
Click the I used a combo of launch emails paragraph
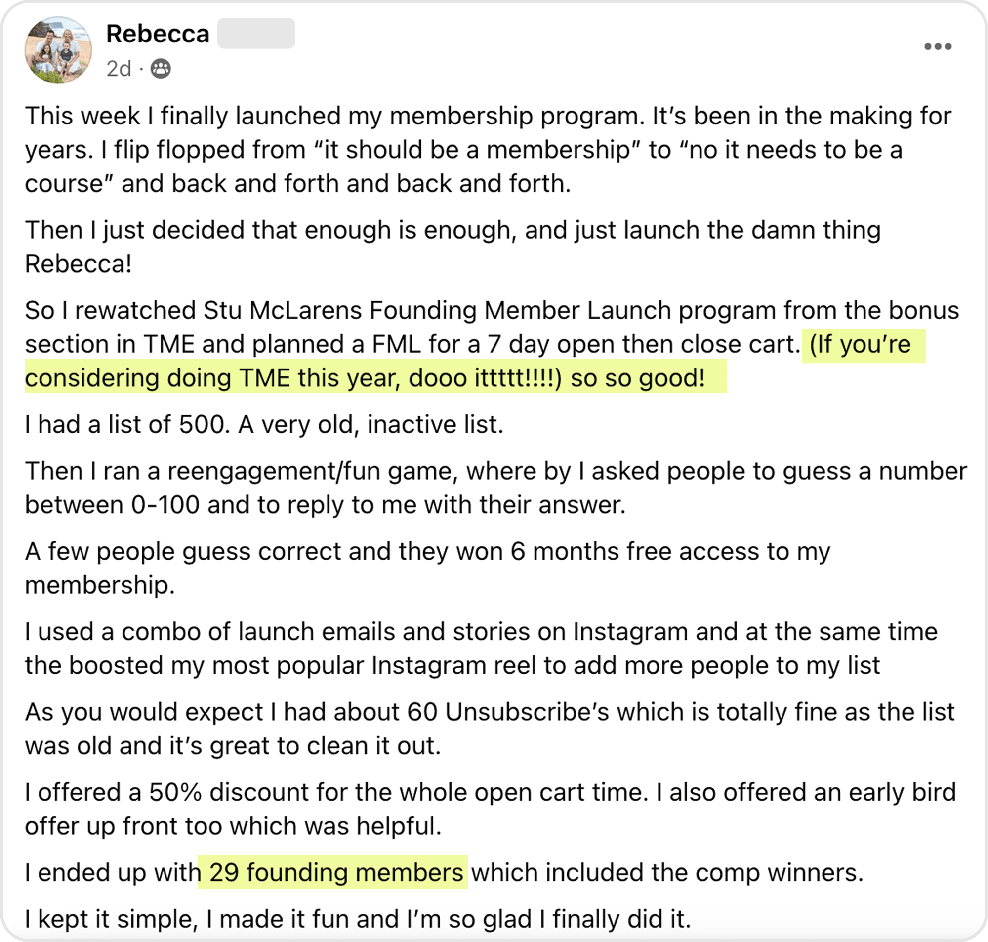pos(482,648)
